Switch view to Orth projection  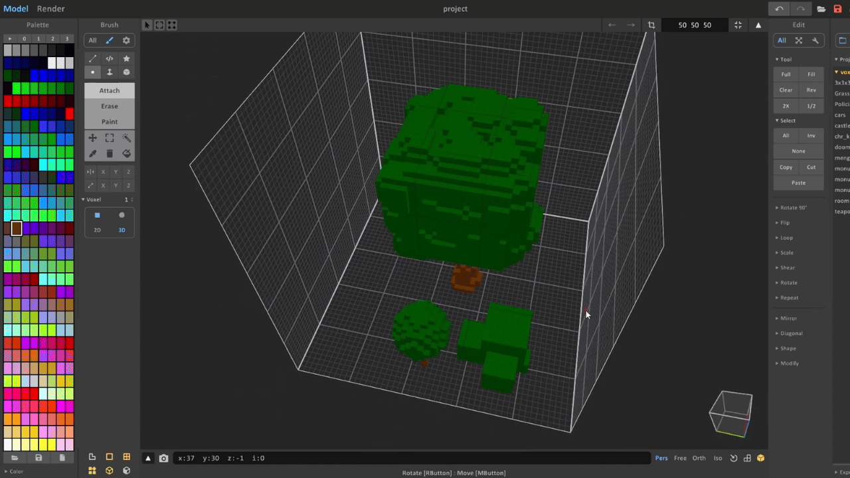click(699, 458)
